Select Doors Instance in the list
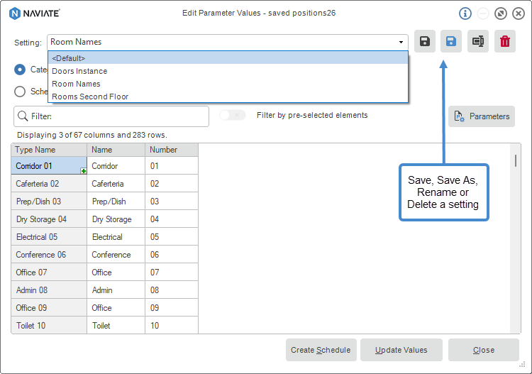 (x=79, y=71)
